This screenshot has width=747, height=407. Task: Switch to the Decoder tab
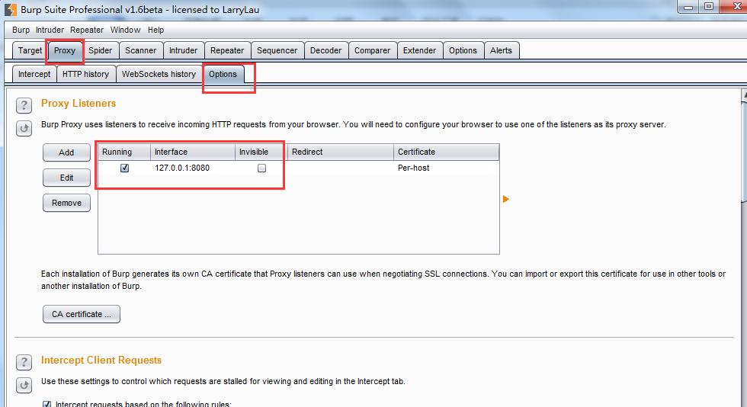[x=326, y=50]
